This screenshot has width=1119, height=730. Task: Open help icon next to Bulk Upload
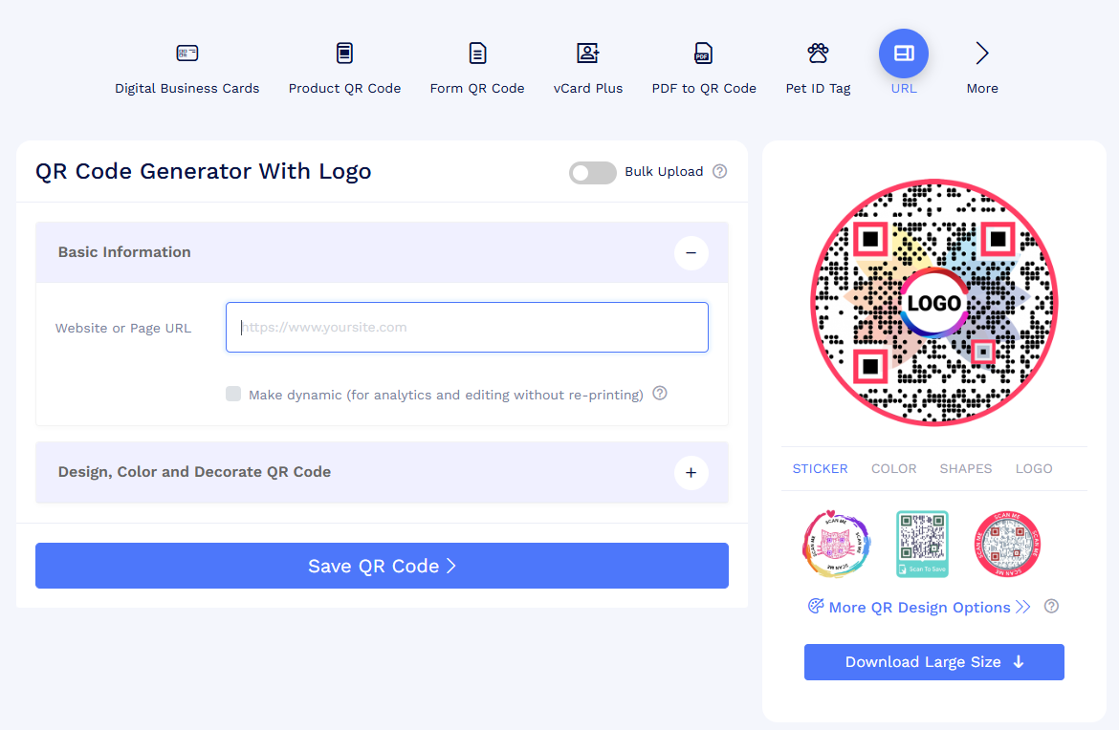[x=720, y=171]
